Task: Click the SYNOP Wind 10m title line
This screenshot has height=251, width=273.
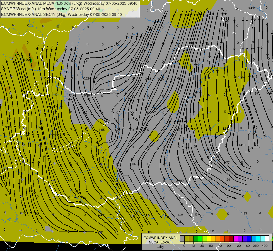Action: pyautogui.click(x=50, y=9)
